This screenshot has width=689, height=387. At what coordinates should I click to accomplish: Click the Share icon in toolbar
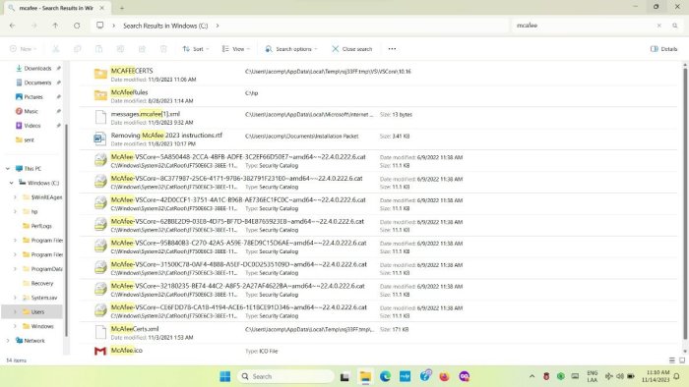142,49
